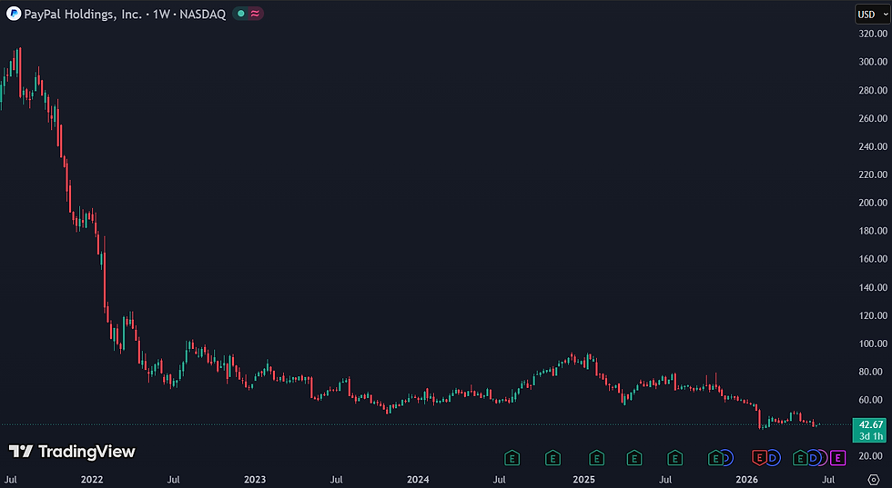Open the USD currency dropdown
This screenshot has width=892, height=488.
[x=873, y=15]
